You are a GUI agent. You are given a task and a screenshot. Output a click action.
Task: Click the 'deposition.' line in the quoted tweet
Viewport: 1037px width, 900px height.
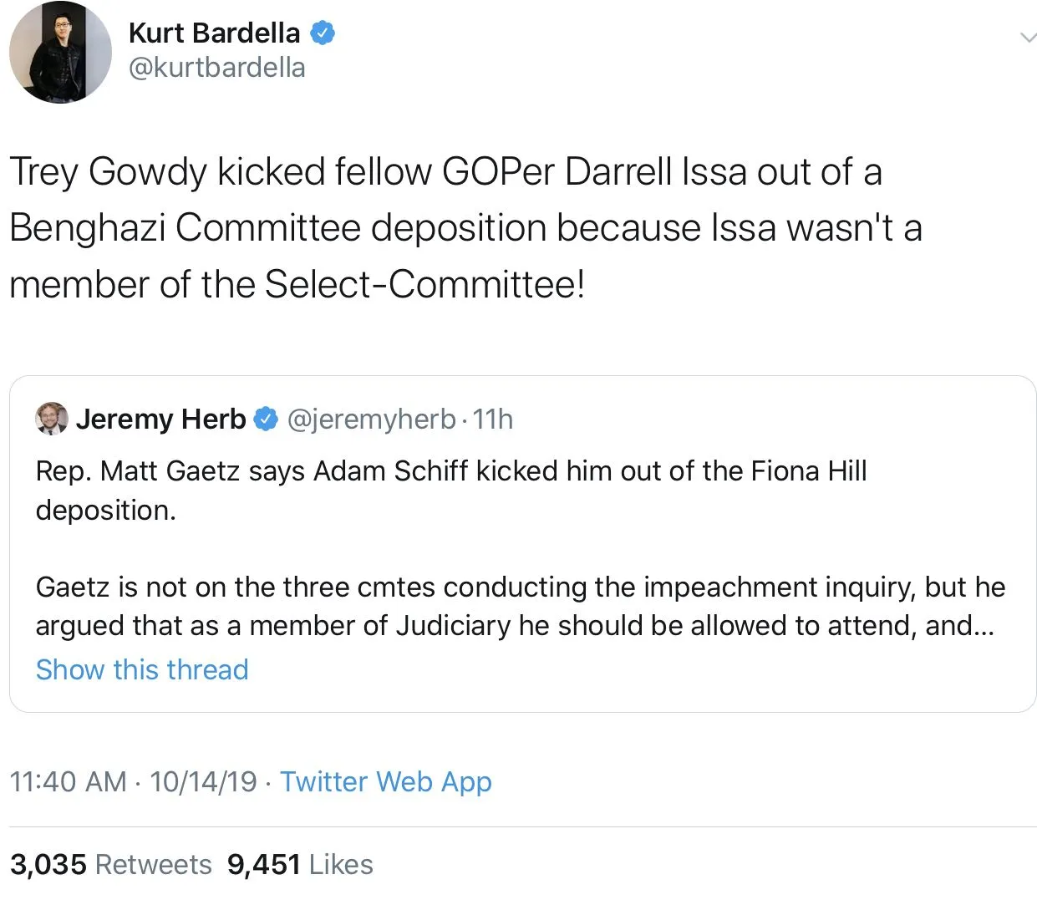tap(105, 510)
